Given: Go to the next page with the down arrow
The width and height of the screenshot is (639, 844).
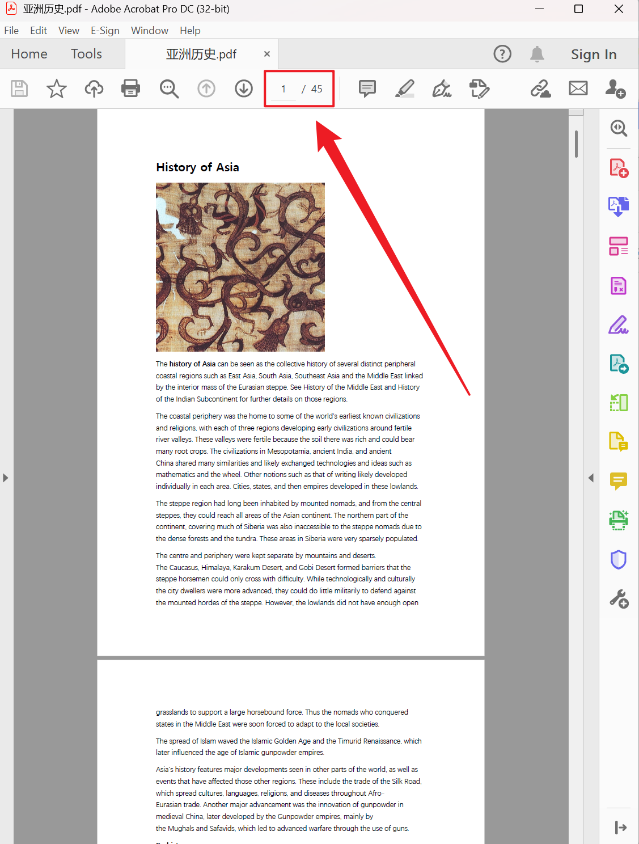Looking at the screenshot, I should [x=244, y=88].
